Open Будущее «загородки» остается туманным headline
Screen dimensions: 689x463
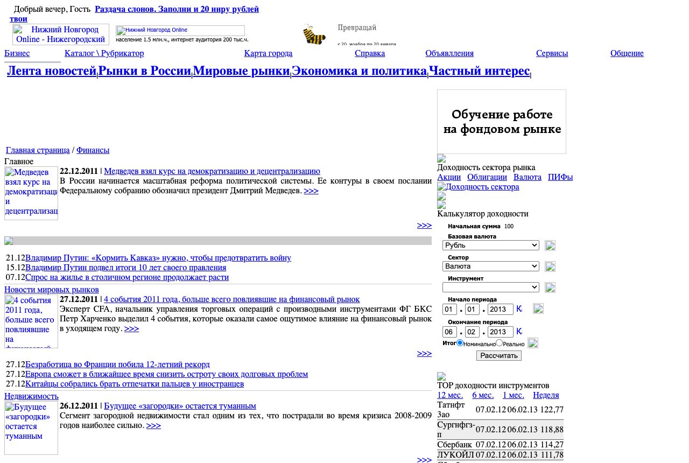pyautogui.click(x=180, y=406)
